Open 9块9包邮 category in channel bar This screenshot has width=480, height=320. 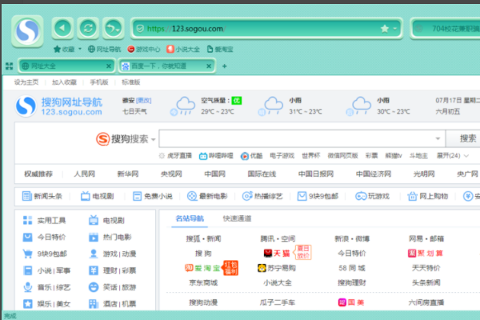point(318,196)
